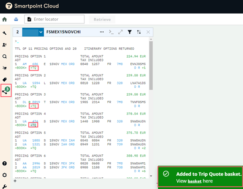Screen dimensions: 243x189
Task: Click flight number 2819 on JFK ORD row
Action: (36, 167)
